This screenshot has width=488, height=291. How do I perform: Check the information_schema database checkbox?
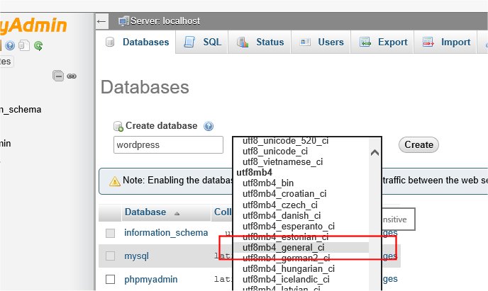[110, 233]
